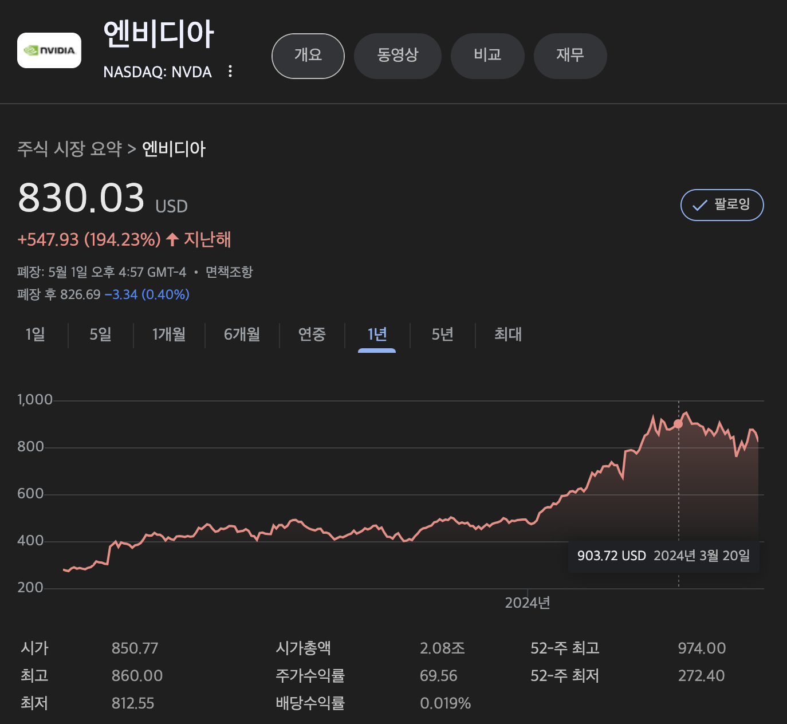The width and height of the screenshot is (787, 724).
Task: Open the 비교 tab
Action: [x=487, y=56]
